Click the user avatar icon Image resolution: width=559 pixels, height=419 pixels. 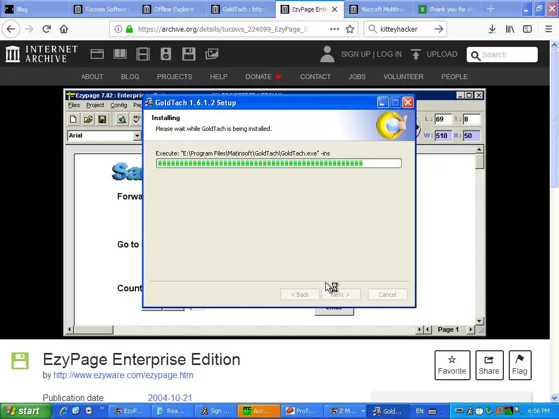pyautogui.click(x=328, y=54)
